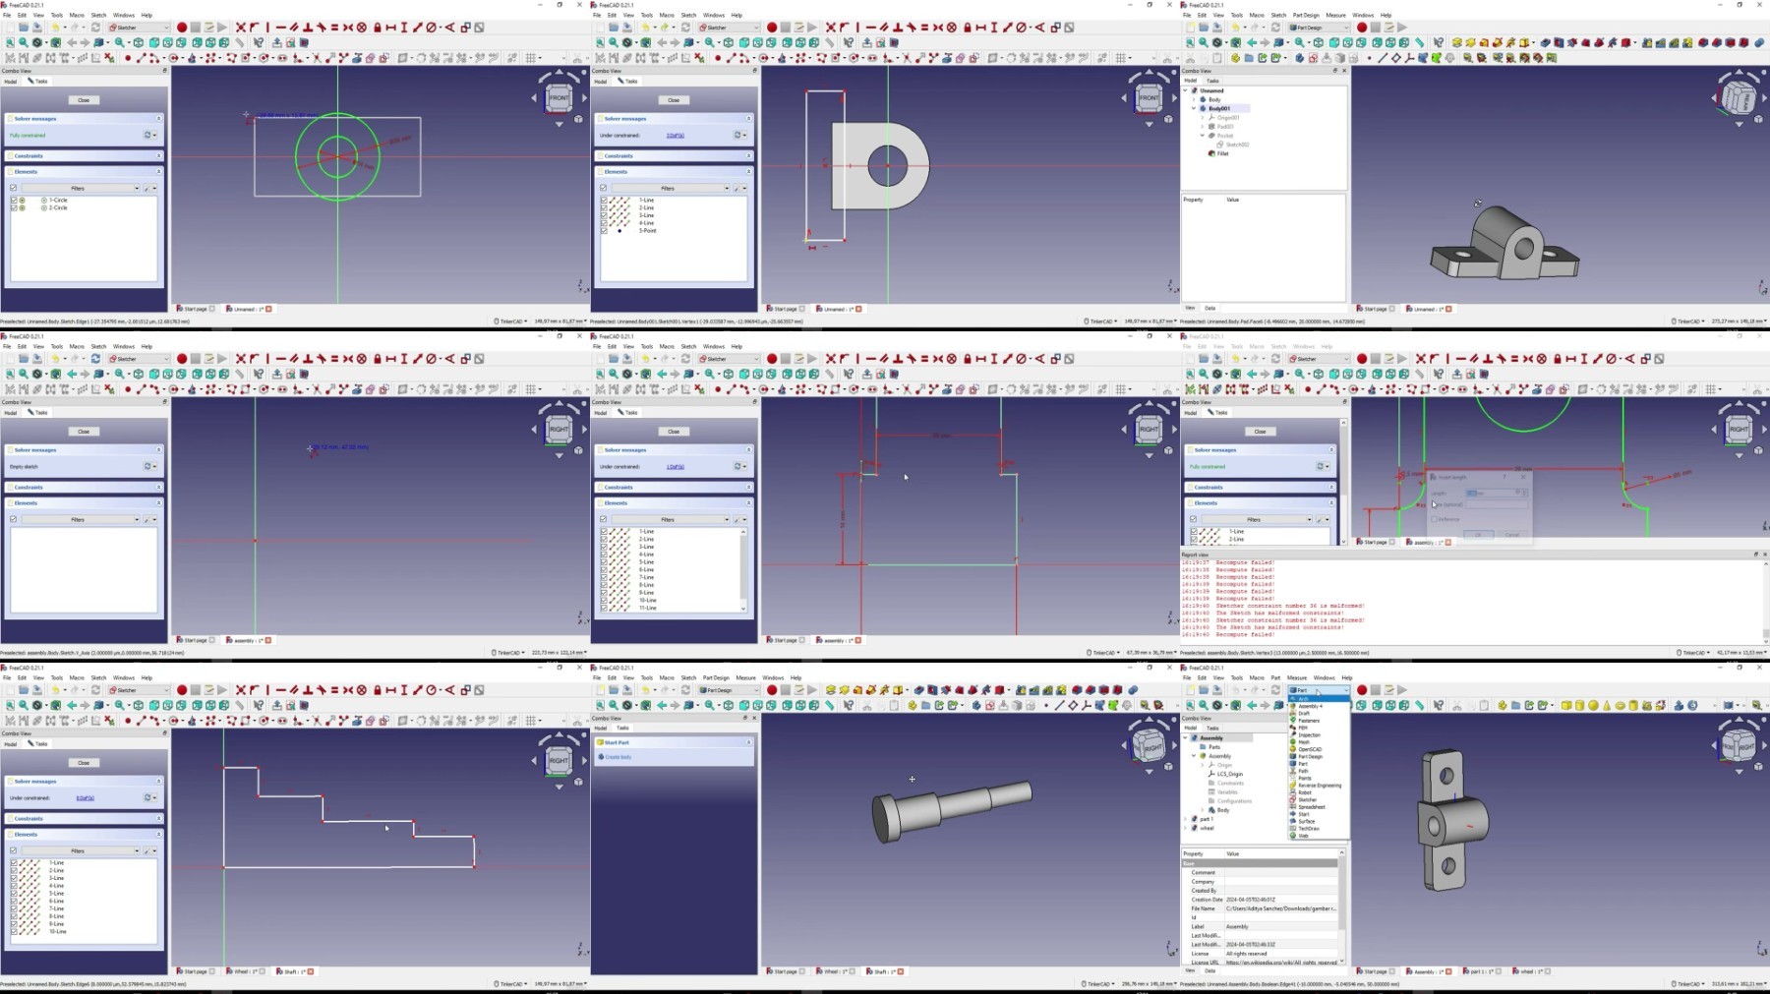Click Mirrored tool in Body001 Part Design window

1647,42
